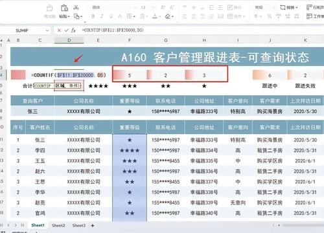This screenshot has width=324, height=233.
Task: Click the Cut scissors icon
Action: pyautogui.click(x=76, y=8)
